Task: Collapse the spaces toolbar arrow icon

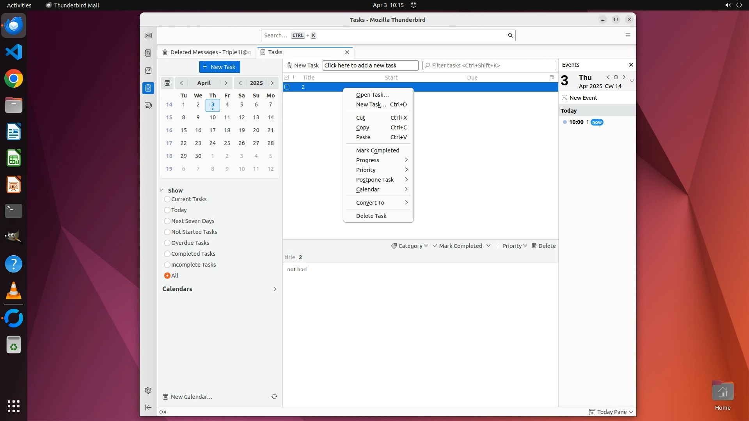Action: pos(148,407)
